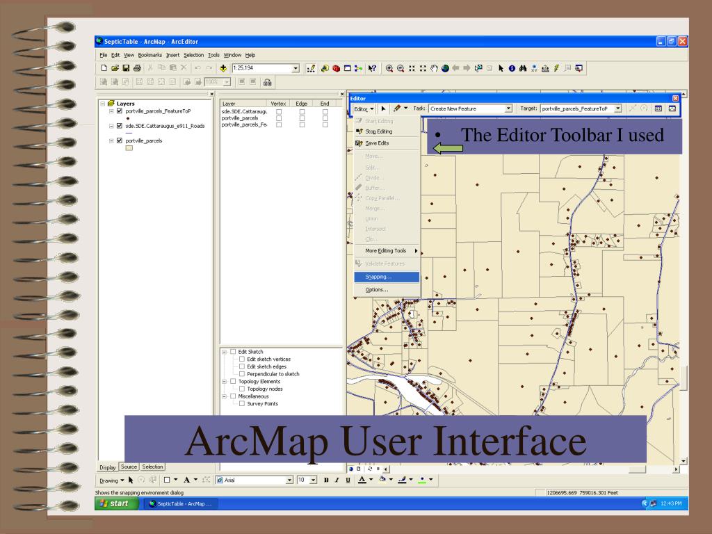The height and width of the screenshot is (534, 712).
Task: Select the New Text 'A' tool
Action: 186,480
